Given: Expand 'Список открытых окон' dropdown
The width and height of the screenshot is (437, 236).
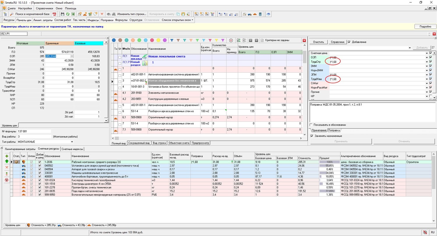Looking at the screenshot, I should 178,20.
